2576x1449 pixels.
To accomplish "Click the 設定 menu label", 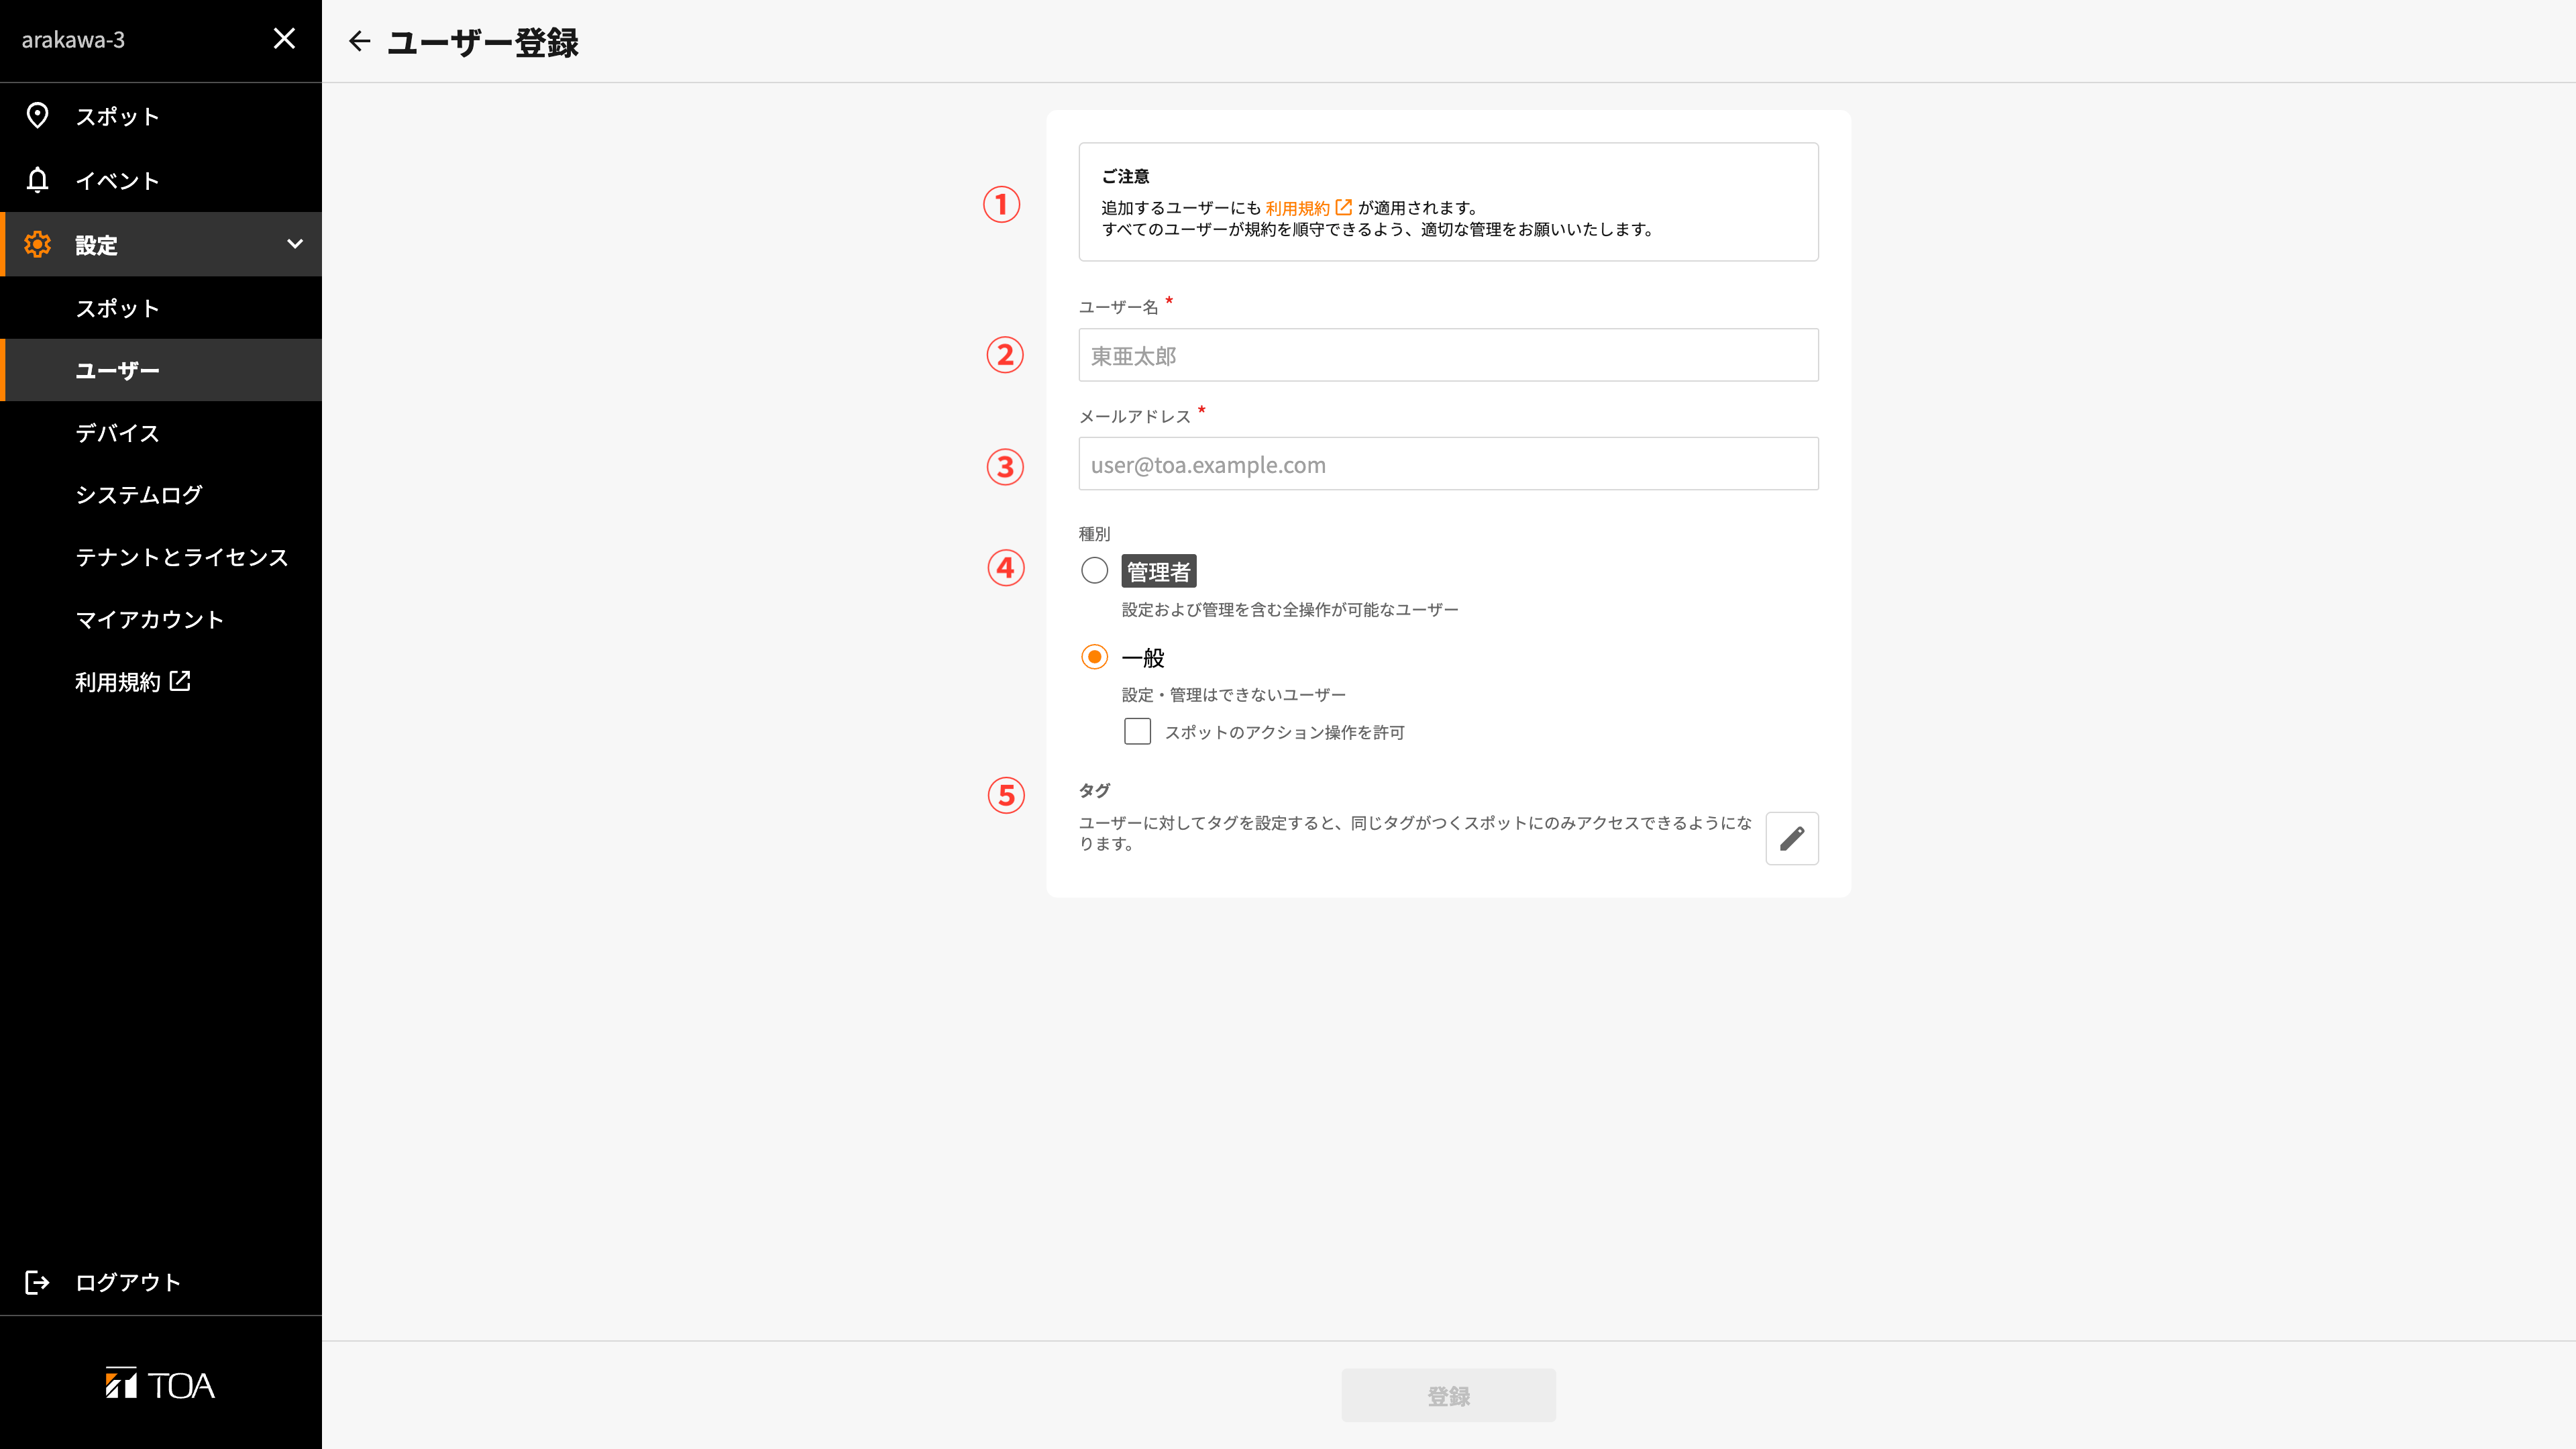I will coord(96,245).
